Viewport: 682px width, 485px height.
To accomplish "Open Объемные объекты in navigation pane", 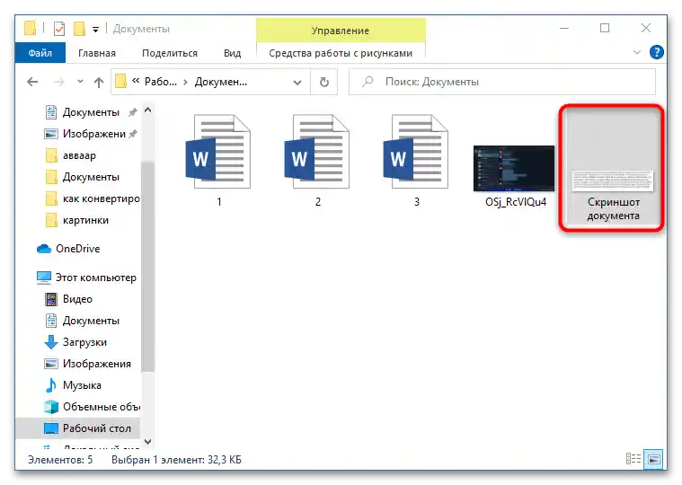I will pyautogui.click(x=93, y=407).
